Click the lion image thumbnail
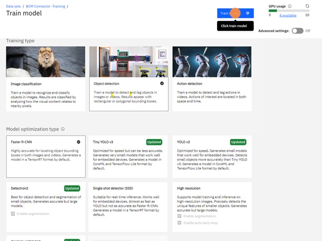 [x=45, y=61]
